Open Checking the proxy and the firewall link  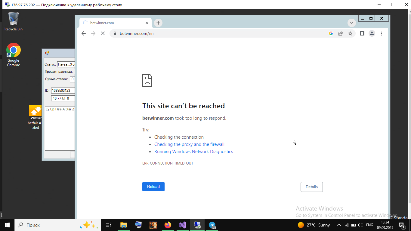[189, 144]
